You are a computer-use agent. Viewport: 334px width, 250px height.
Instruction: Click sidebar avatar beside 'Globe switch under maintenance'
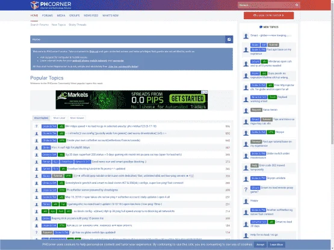[246, 156]
